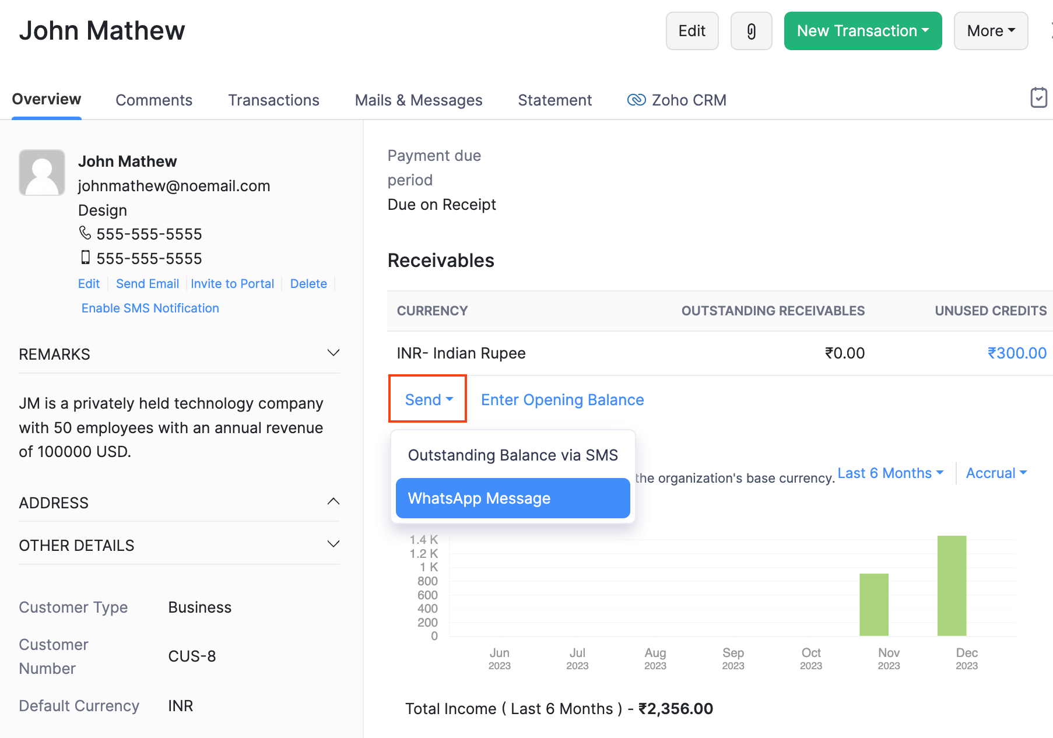1053x738 pixels.
Task: Click the paperclip attachment icon
Action: tap(751, 31)
